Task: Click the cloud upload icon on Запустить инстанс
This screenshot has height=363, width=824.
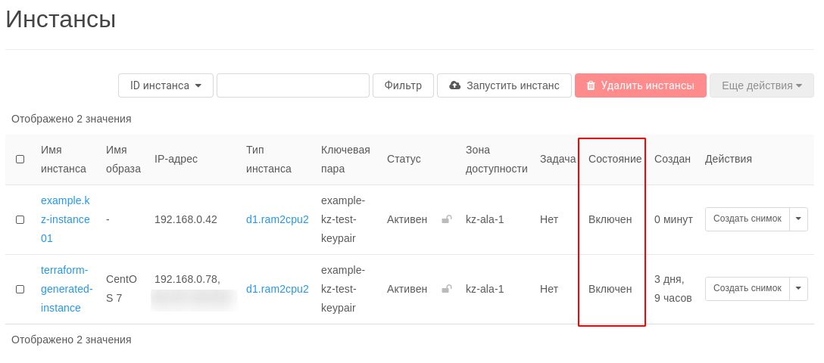Action: coord(455,85)
